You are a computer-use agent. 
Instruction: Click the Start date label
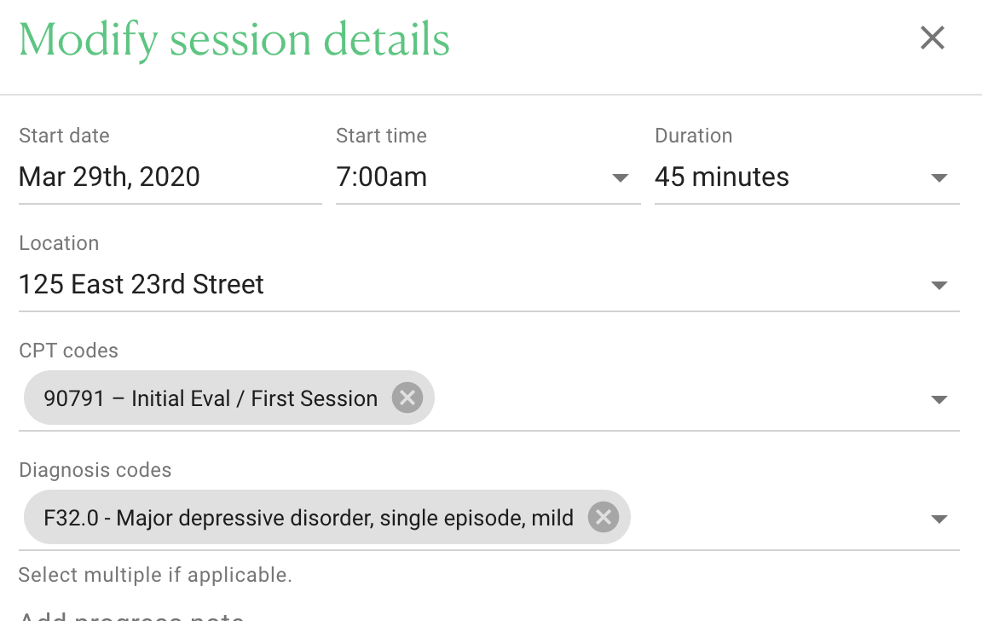click(64, 136)
